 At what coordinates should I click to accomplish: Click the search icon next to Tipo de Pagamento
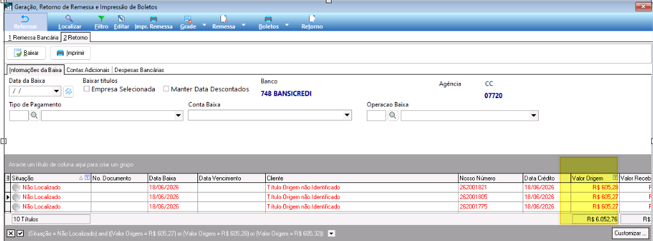35,115
